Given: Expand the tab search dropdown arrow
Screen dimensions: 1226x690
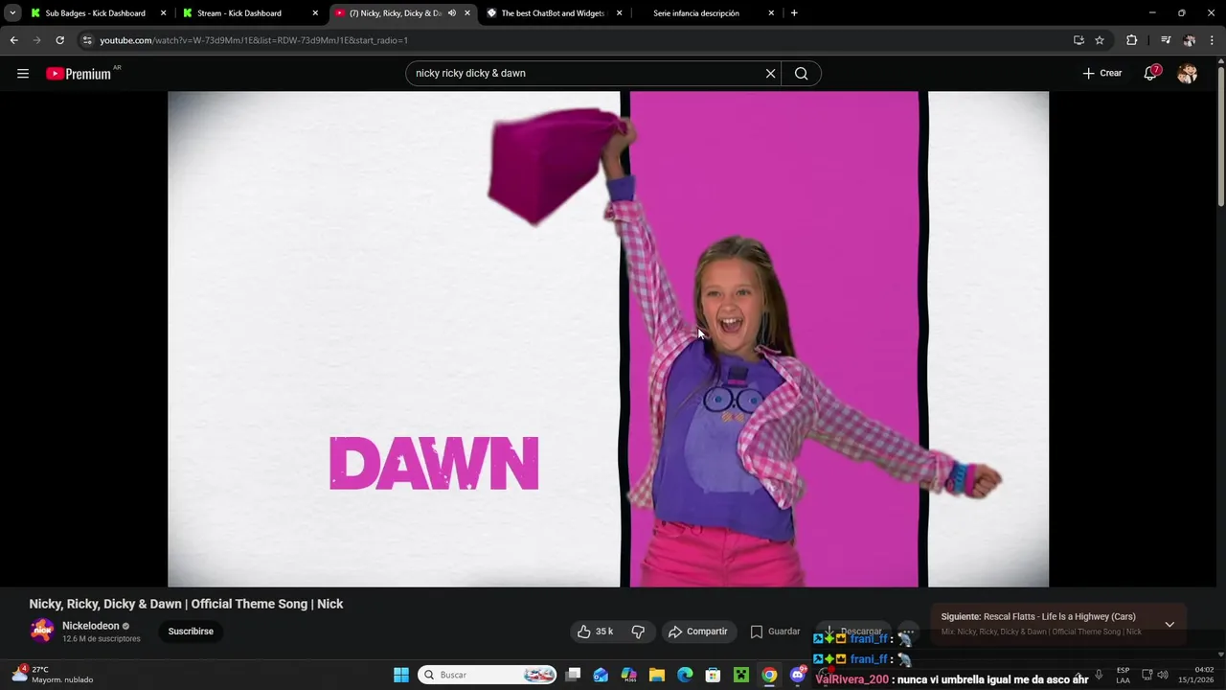Looking at the screenshot, I should (x=12, y=13).
